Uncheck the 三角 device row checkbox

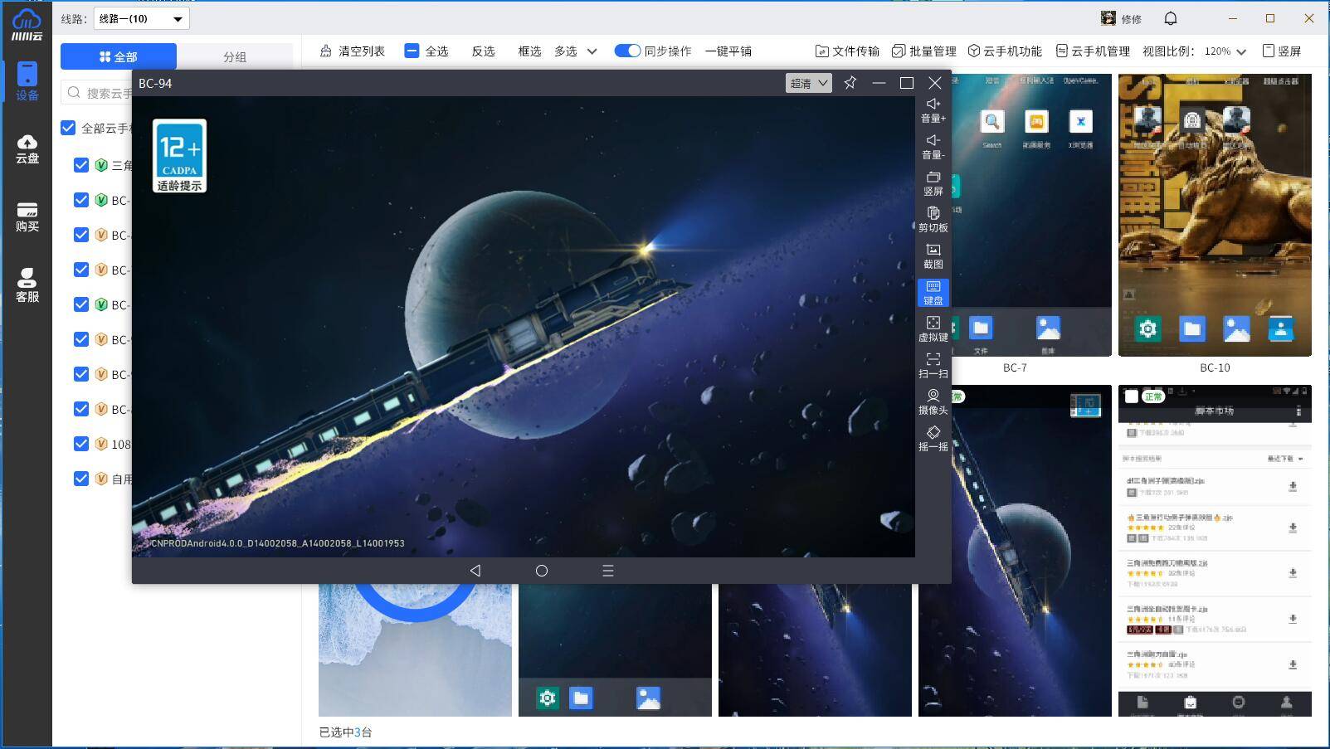click(81, 165)
